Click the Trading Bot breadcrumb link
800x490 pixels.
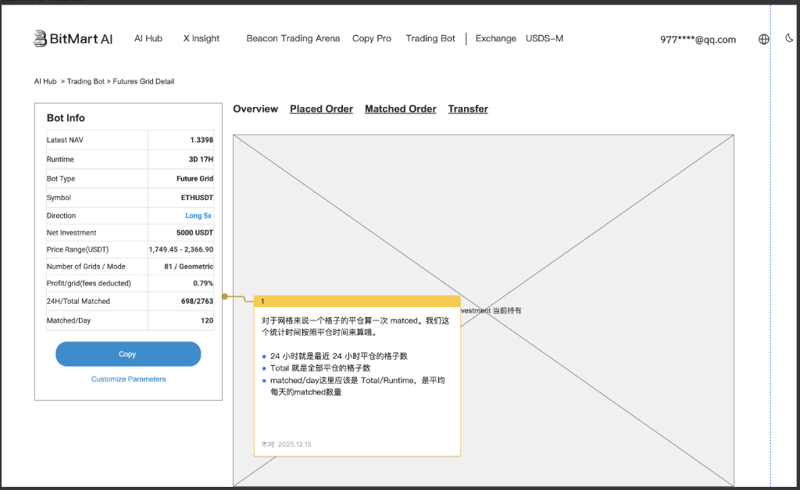coord(85,81)
